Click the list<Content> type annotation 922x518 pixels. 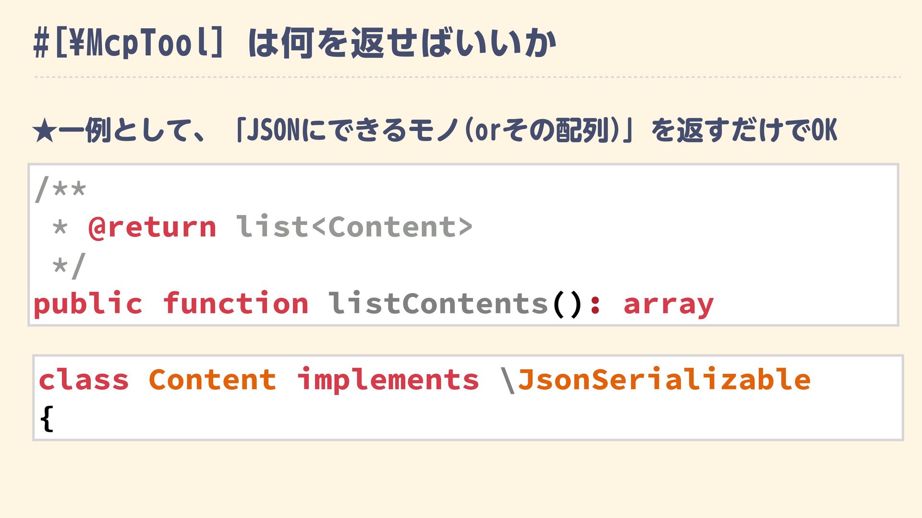pyautogui.click(x=354, y=227)
